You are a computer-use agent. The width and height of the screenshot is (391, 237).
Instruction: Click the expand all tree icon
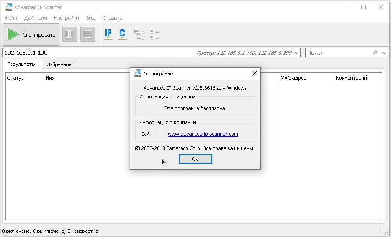pos(140,35)
